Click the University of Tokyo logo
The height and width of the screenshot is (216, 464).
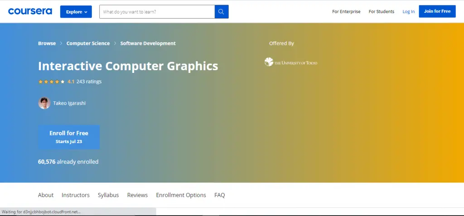tap(291, 62)
